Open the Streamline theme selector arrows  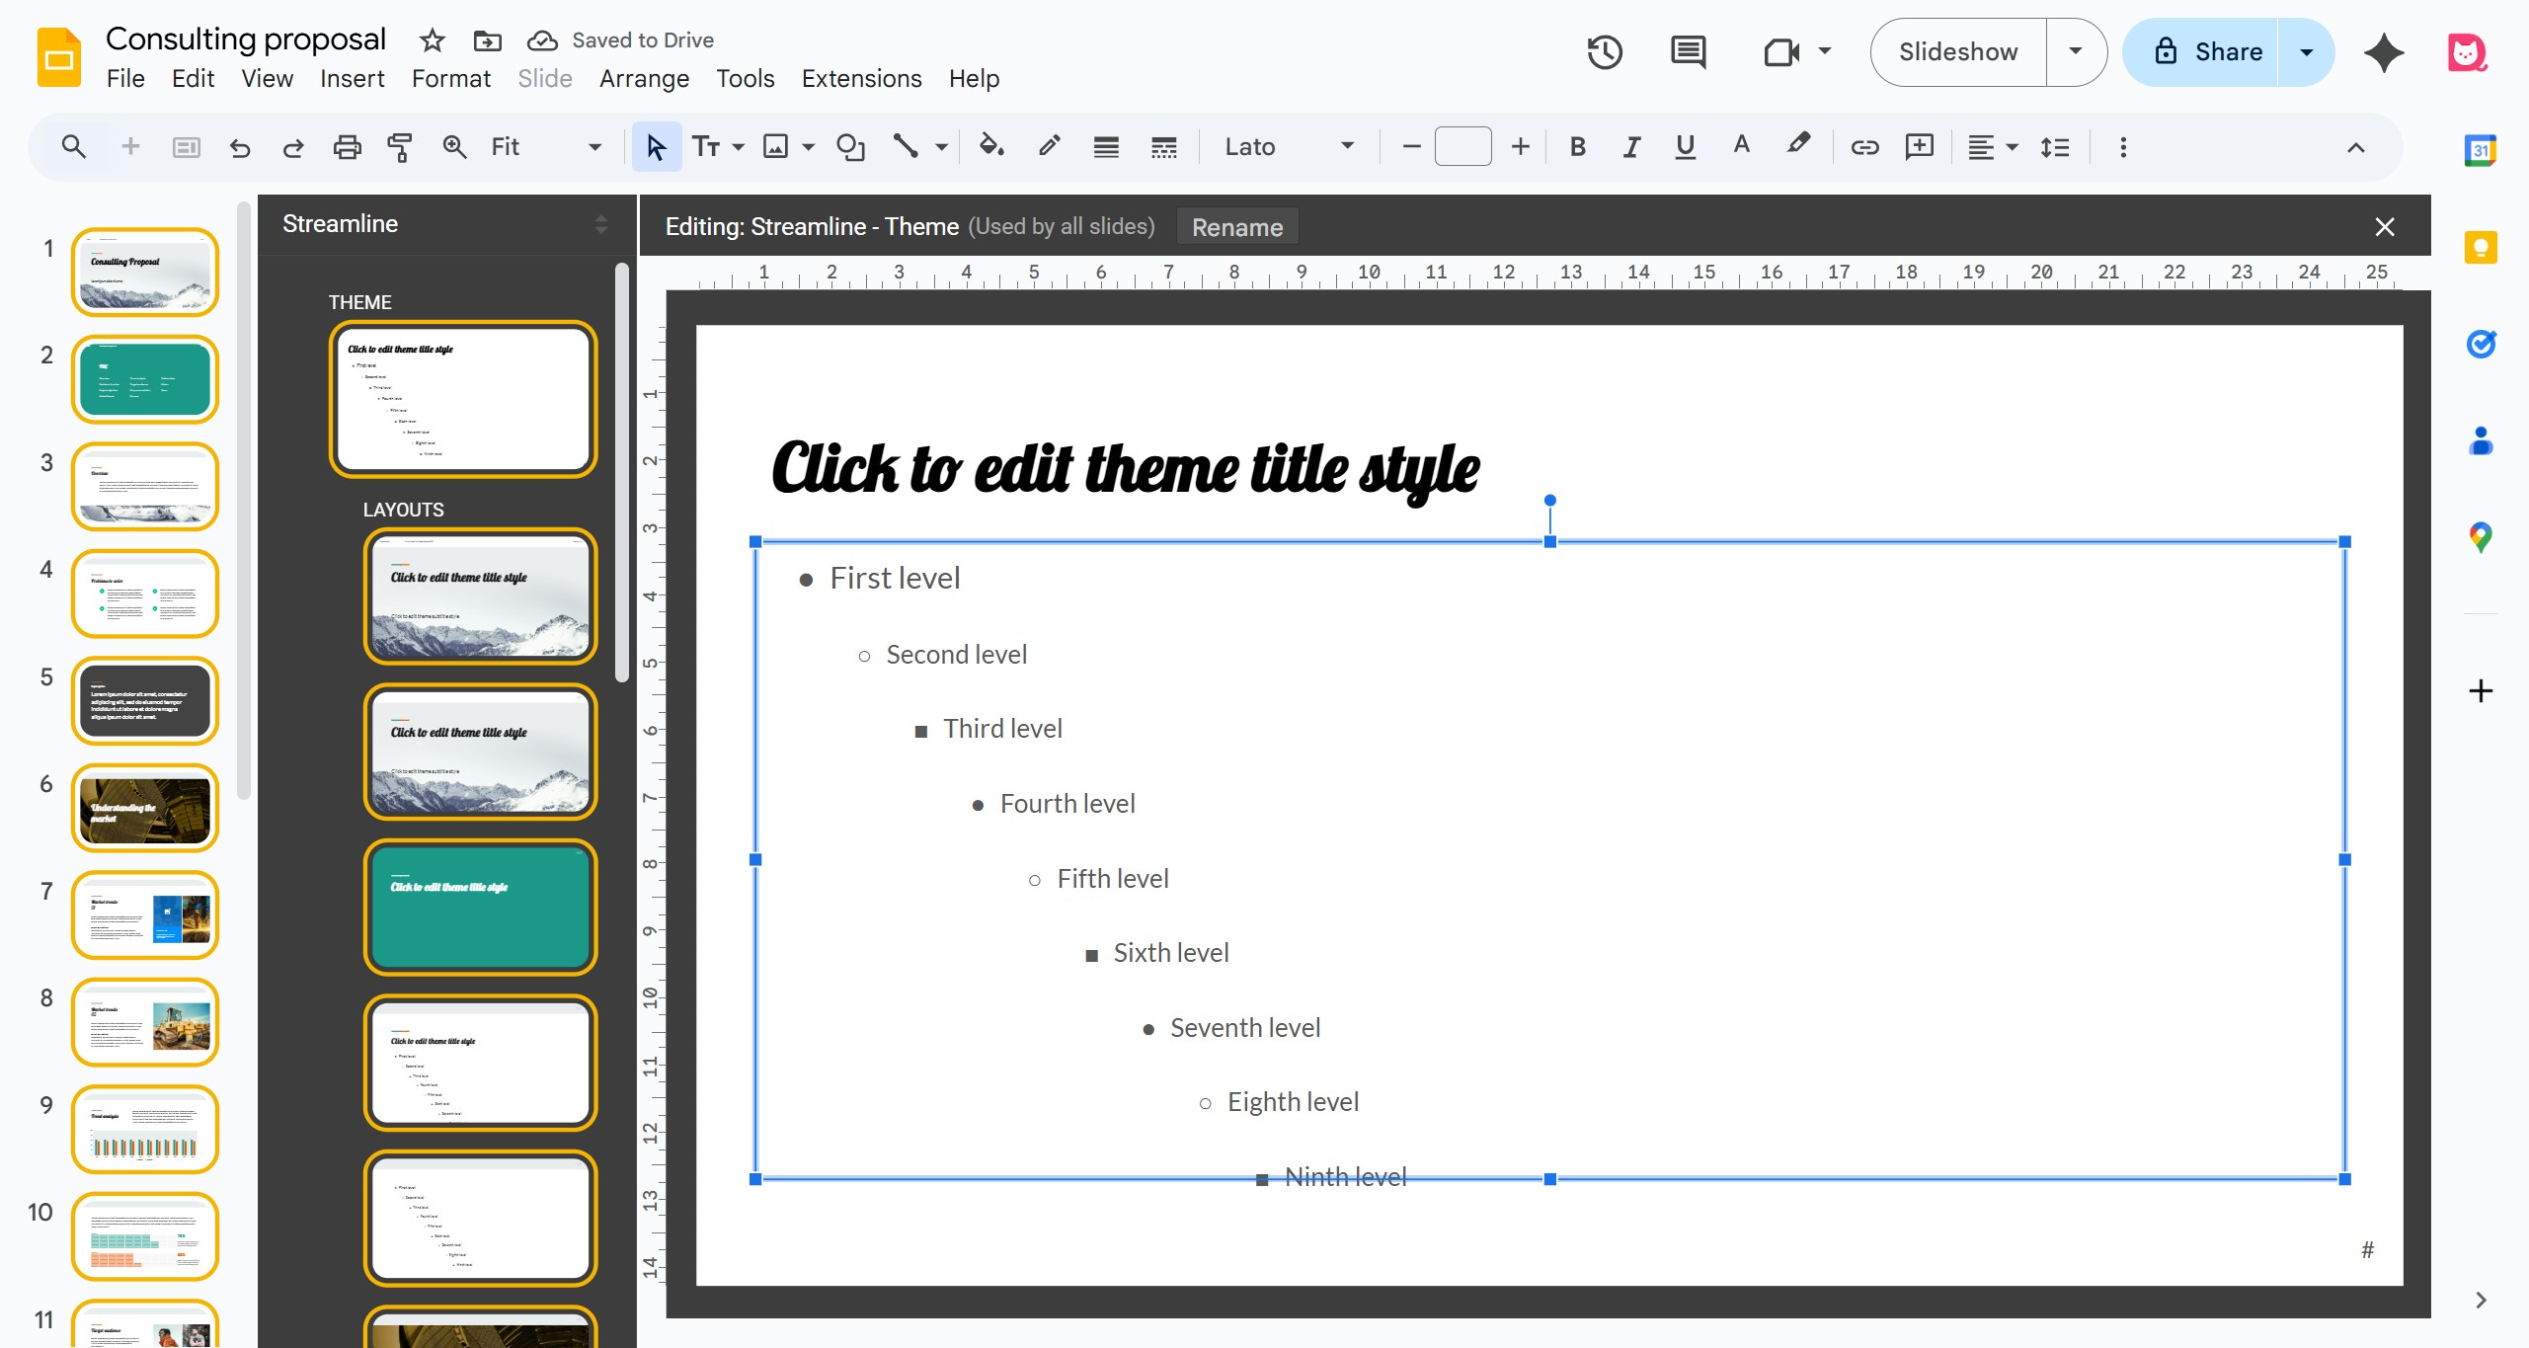[x=600, y=224]
